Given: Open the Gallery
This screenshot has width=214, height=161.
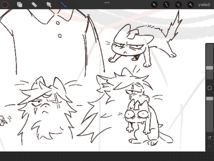Looking at the screenshot, I should pos(204,5).
